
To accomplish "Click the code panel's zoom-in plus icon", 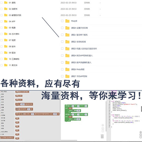I will click(141, 135).
